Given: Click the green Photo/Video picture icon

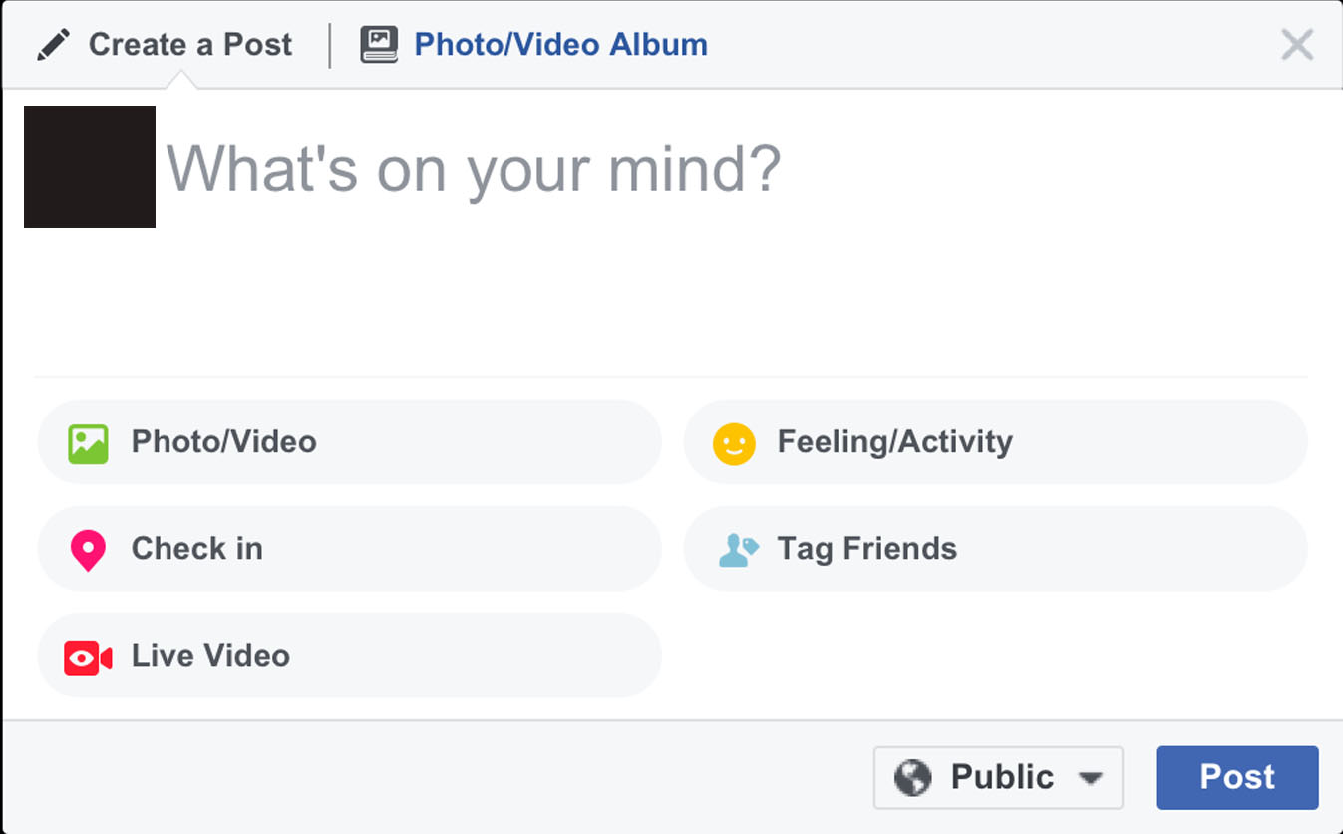Looking at the screenshot, I should (x=88, y=443).
